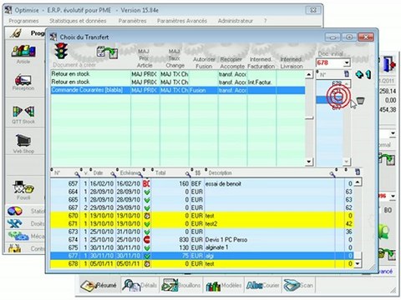Switch to the Courier tab
The image size is (401, 300).
262,285
